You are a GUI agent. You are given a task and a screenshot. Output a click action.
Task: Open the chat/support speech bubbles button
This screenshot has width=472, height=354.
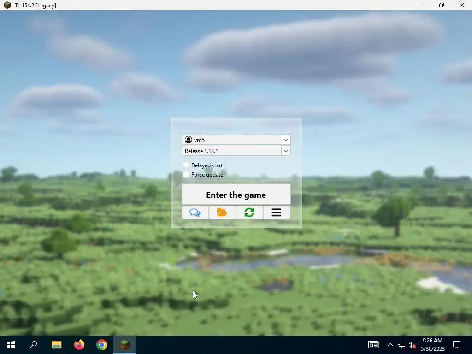195,212
